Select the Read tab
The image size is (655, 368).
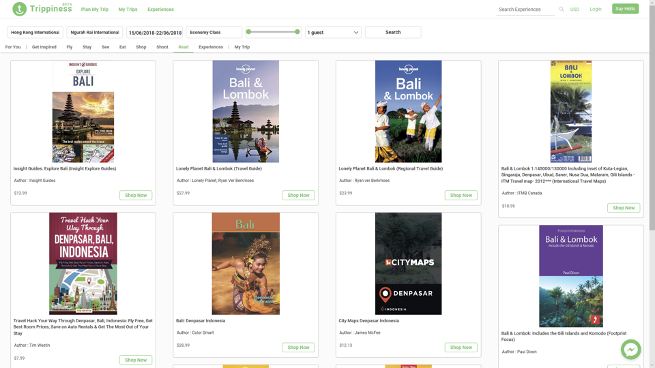coord(184,47)
